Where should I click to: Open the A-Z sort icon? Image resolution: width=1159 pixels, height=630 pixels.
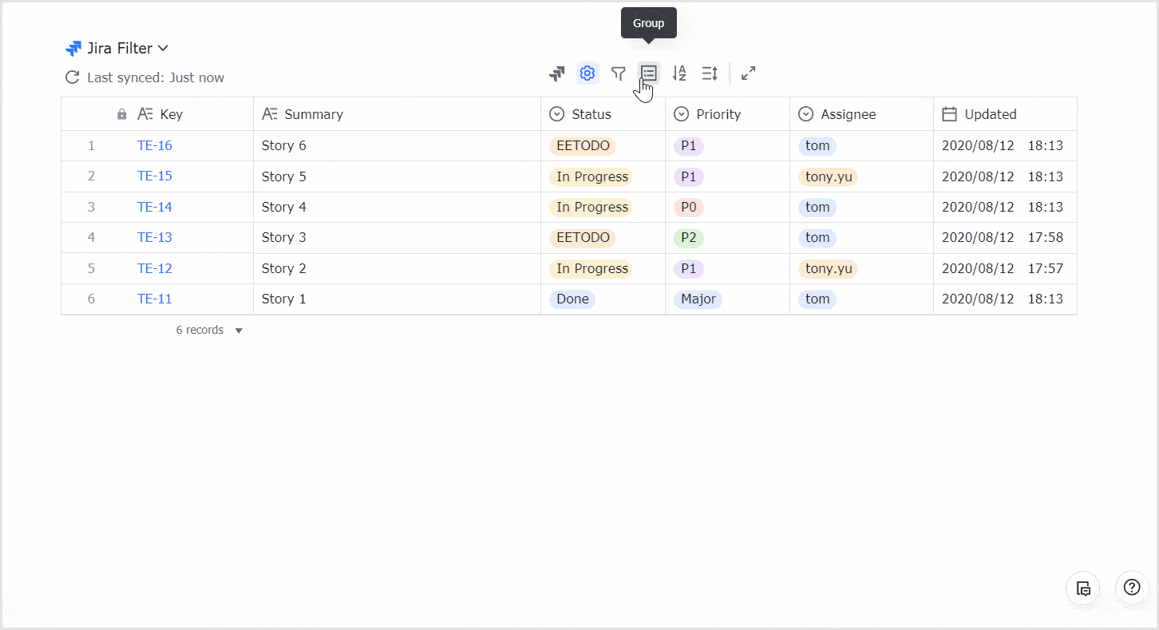679,73
